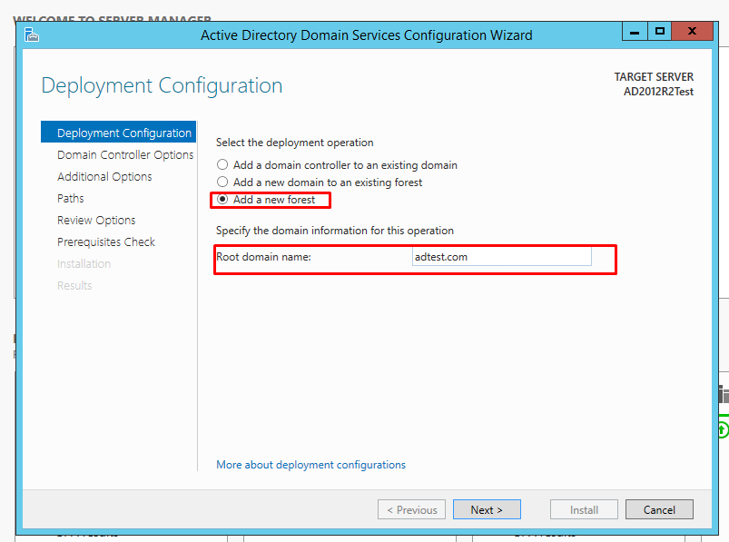The height and width of the screenshot is (542, 729).
Task: Select the Paths step in the sidebar
Action: tap(71, 199)
